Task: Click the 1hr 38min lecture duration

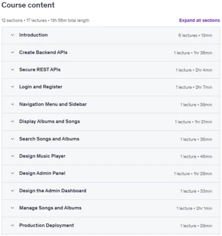Action: (x=203, y=53)
